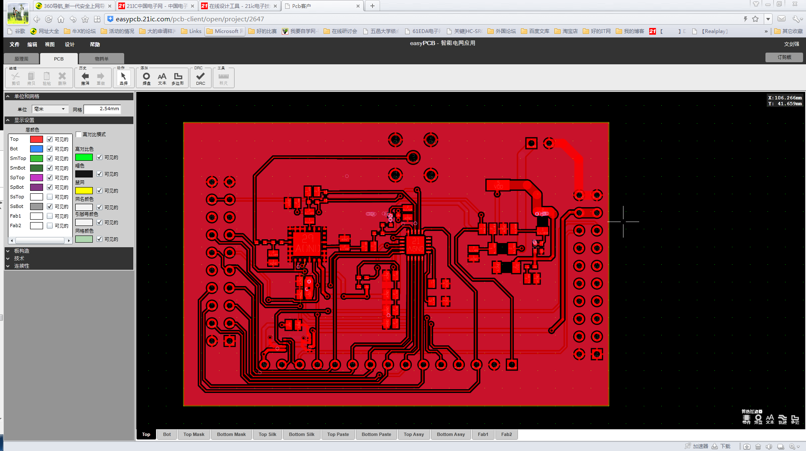Screen dimensions: 806x451
Task: Click the Copy (拷贝) tool icon
Action: [x=31, y=78]
